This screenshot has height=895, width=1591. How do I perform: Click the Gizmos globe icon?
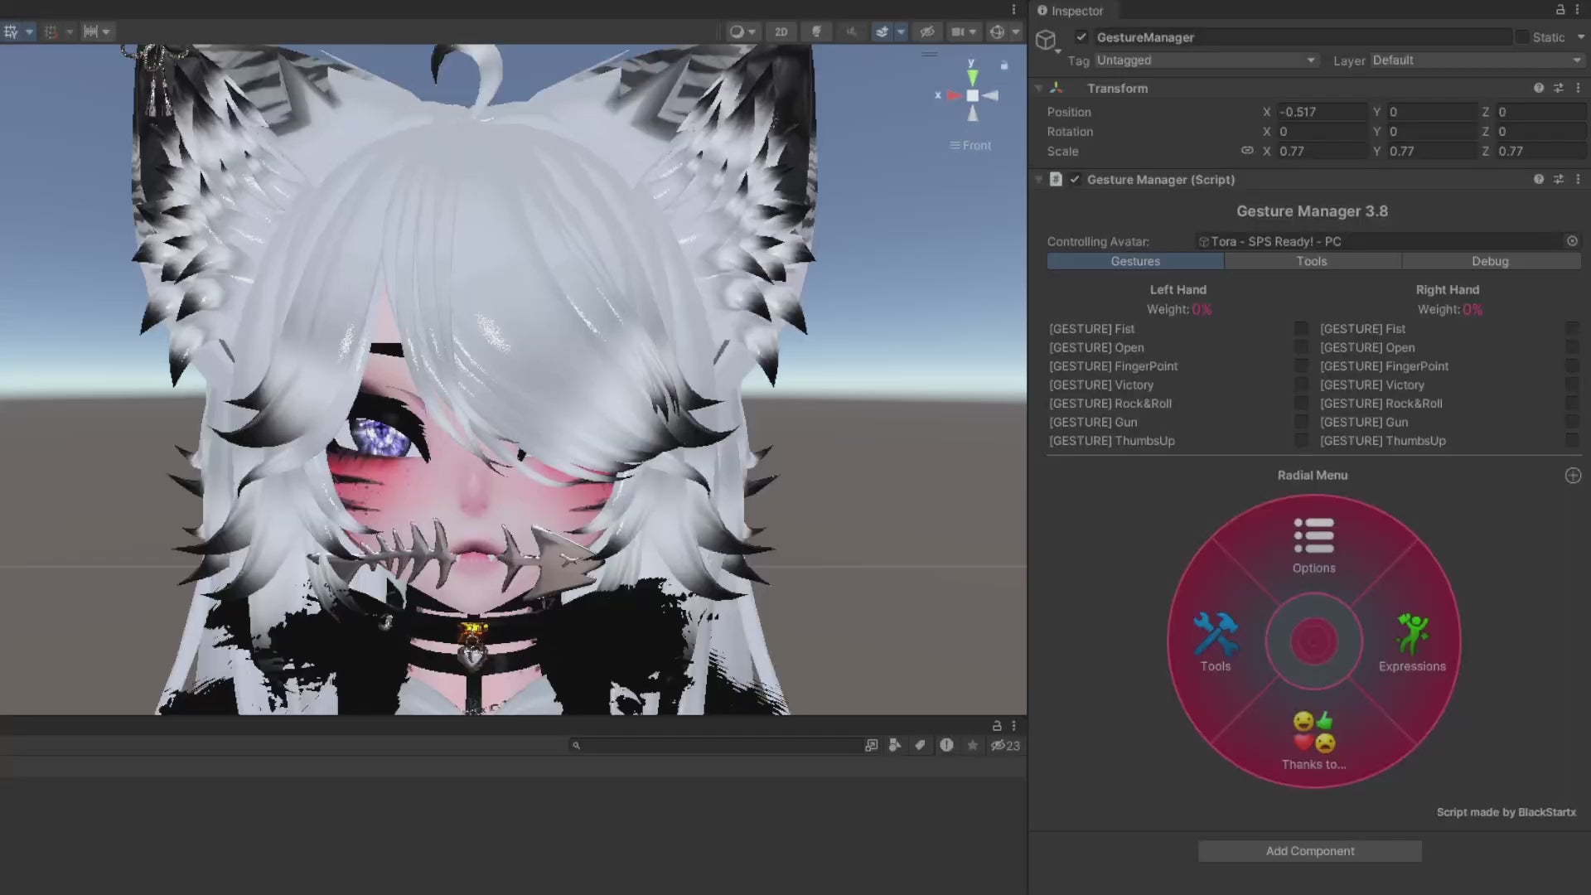coord(997,31)
